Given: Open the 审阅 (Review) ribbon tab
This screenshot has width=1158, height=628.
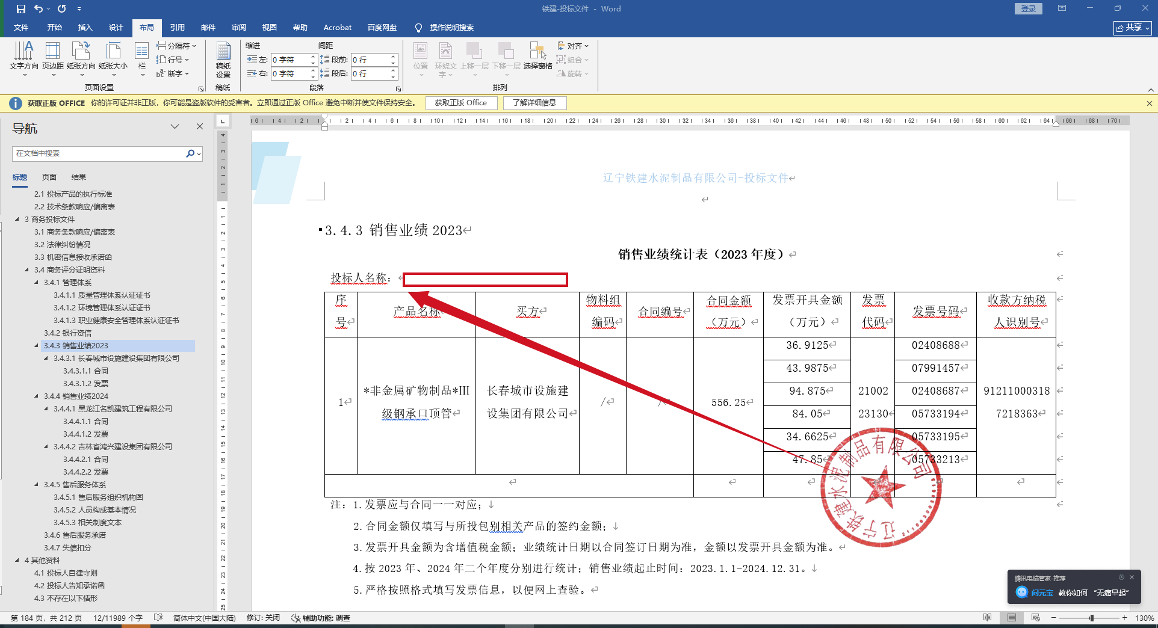Looking at the screenshot, I should click(x=239, y=28).
